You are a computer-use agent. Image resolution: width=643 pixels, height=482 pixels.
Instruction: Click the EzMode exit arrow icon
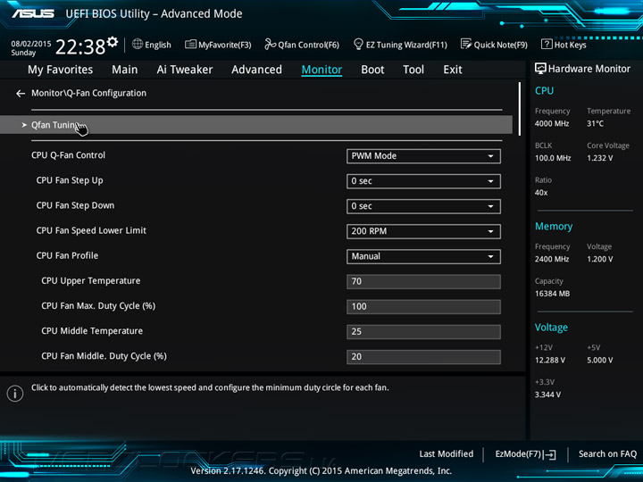click(x=549, y=454)
